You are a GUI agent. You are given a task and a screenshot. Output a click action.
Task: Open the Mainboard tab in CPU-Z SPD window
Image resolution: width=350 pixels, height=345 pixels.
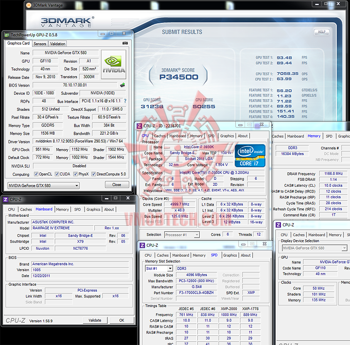click(x=180, y=255)
